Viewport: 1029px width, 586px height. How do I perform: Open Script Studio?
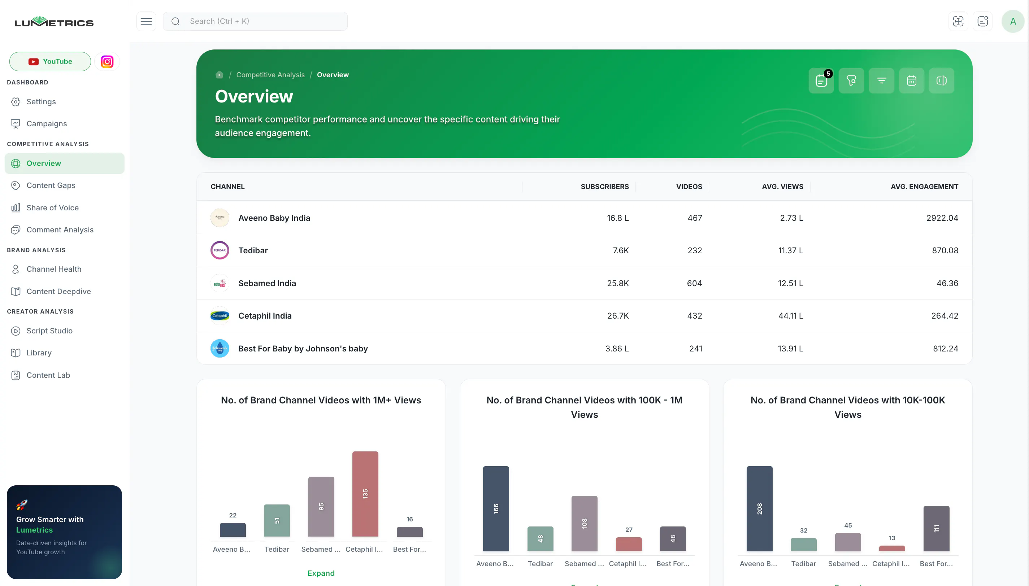point(64,331)
